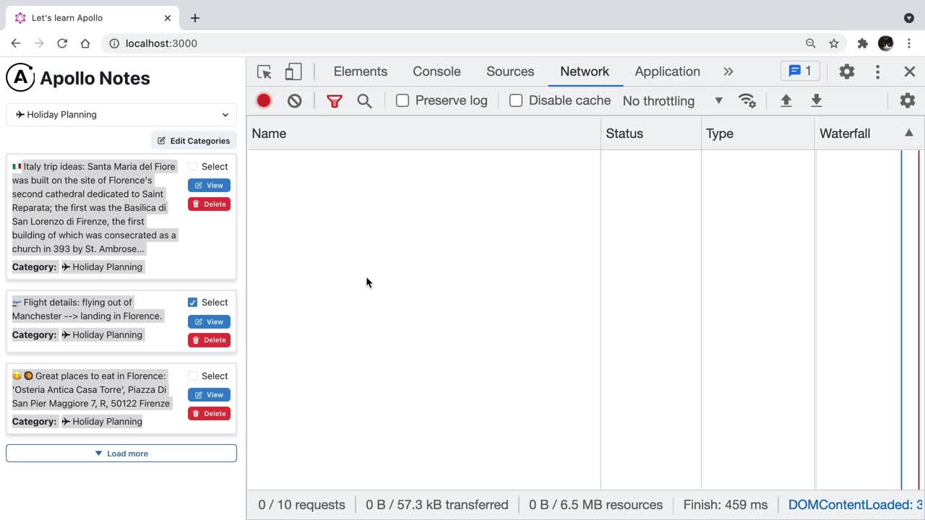Screen dimensions: 925x520
Task: Check the Disable cache checkbox
Action: click(x=516, y=100)
